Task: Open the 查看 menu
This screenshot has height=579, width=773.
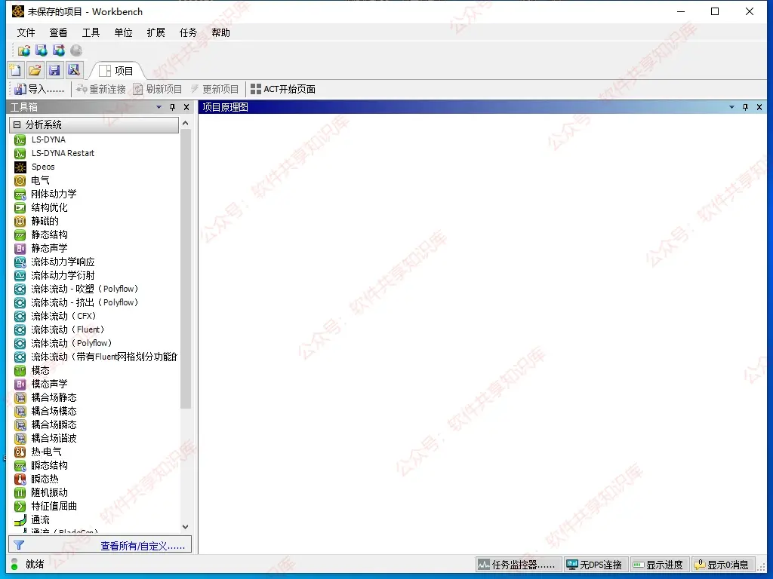Action: pos(58,32)
